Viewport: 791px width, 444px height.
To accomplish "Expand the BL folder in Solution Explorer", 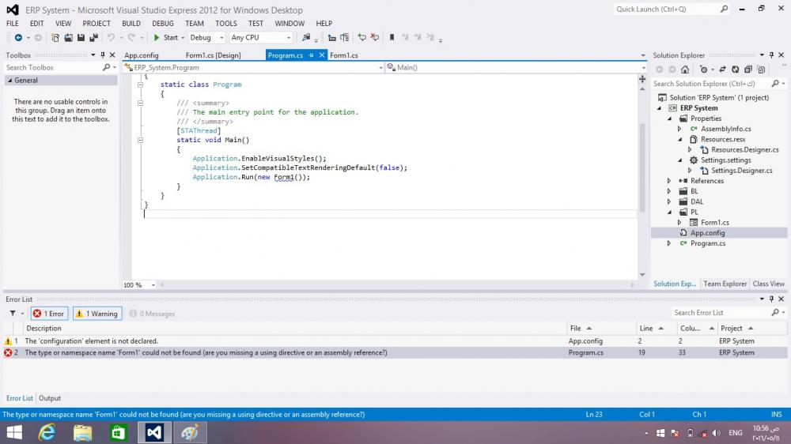I will [x=669, y=191].
